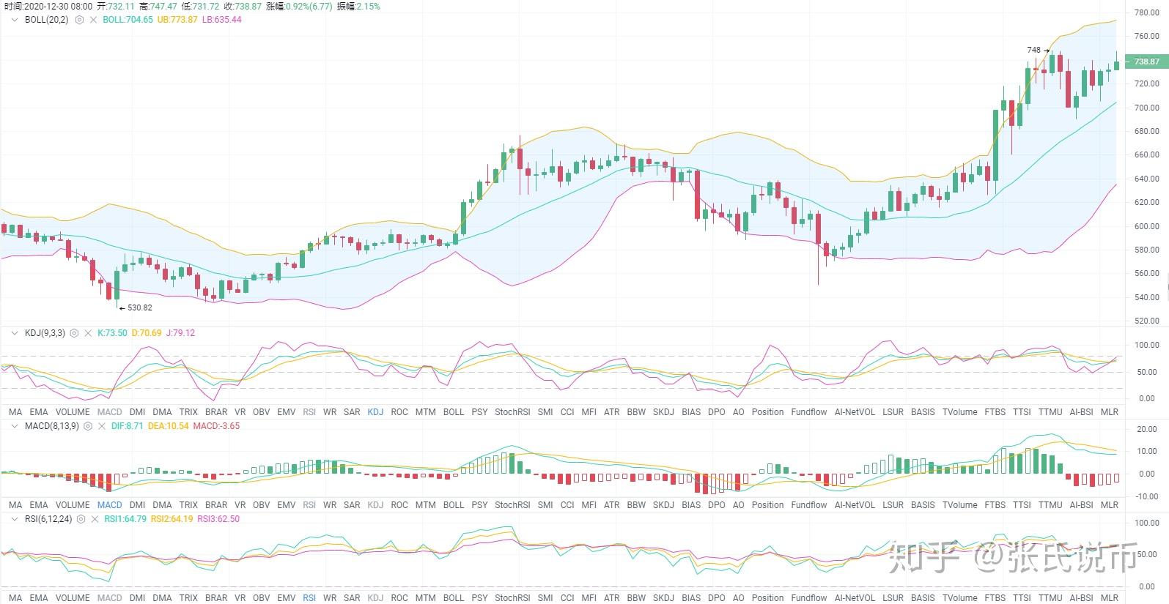Remove the BOLL indicator with its X icon

pyautogui.click(x=93, y=20)
